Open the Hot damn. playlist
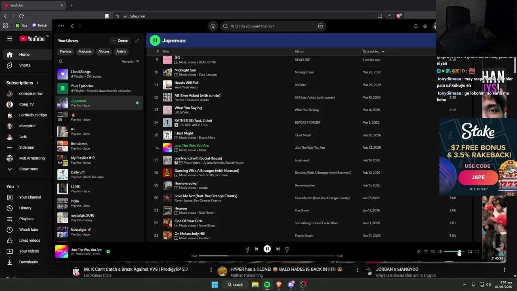This screenshot has width=517, height=291. pos(99,146)
